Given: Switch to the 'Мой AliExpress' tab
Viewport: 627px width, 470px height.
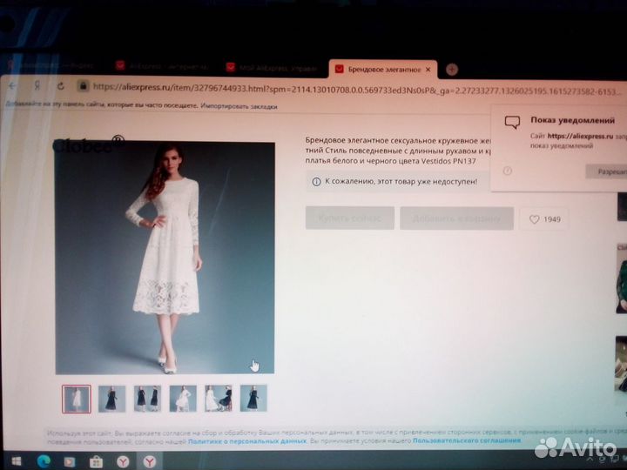Looking at the screenshot, I should (272, 68).
